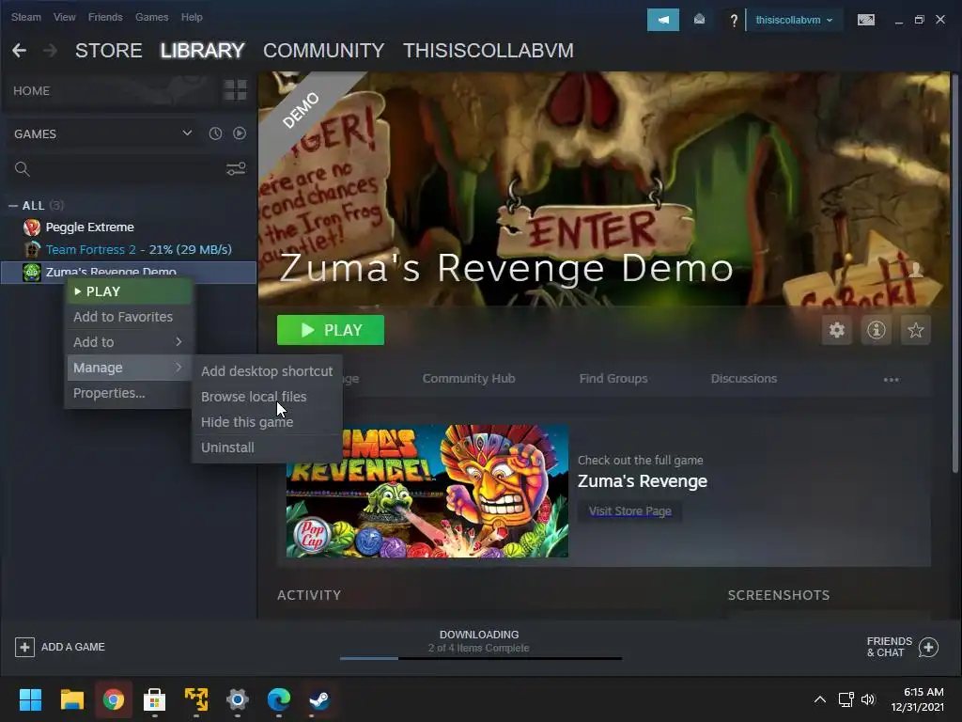Viewport: 962px width, 722px height.
Task: Go to the STORE tab
Action: (109, 51)
